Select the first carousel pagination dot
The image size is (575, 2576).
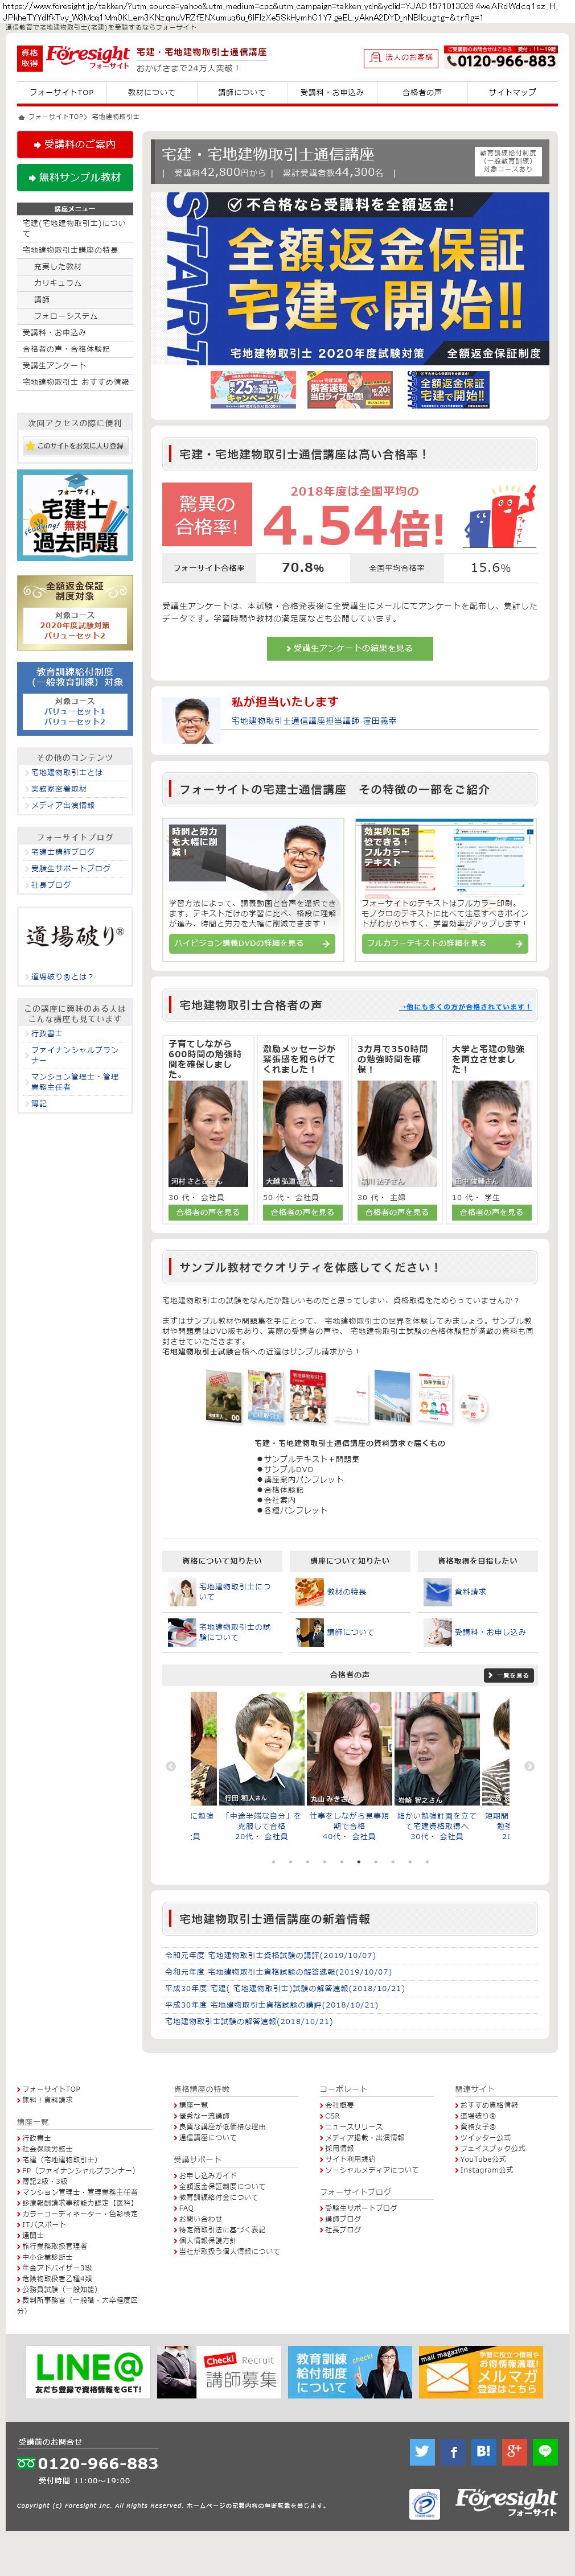point(273,1861)
